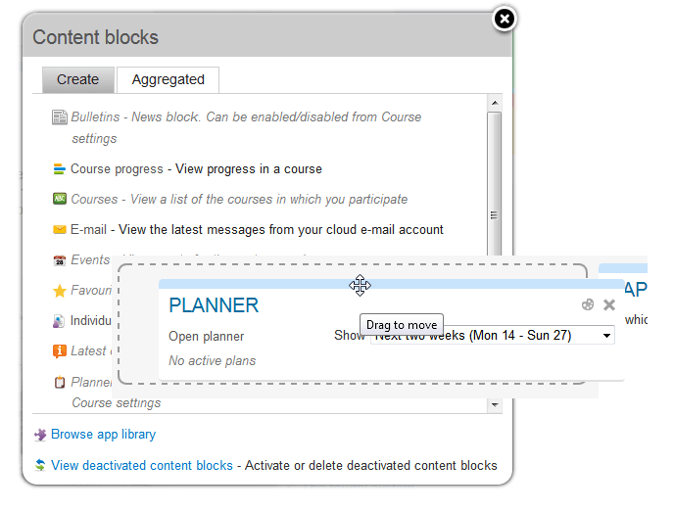Click the yellow Favourites star icon
The width and height of the screenshot is (674, 511).
[x=59, y=291]
